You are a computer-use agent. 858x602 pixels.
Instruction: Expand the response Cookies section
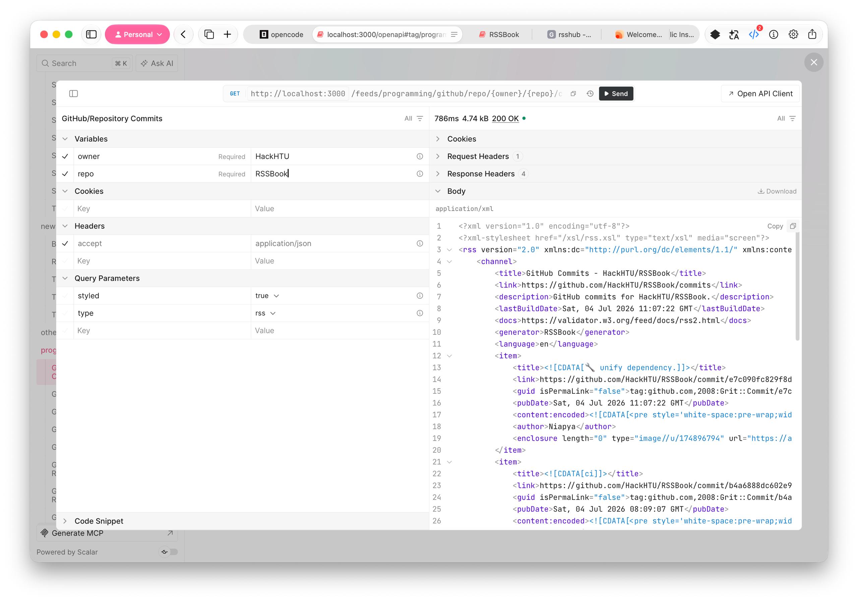(438, 139)
